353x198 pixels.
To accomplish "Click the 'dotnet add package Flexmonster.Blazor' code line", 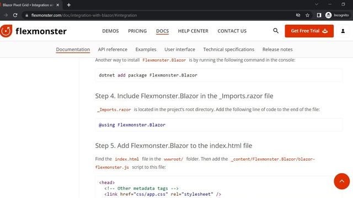I will click(x=148, y=75).
